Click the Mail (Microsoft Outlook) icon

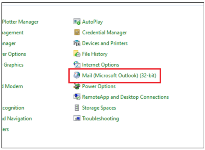[77, 75]
